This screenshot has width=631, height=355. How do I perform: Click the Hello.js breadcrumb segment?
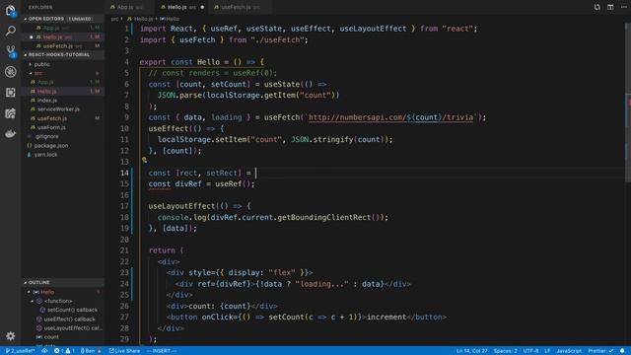point(140,19)
